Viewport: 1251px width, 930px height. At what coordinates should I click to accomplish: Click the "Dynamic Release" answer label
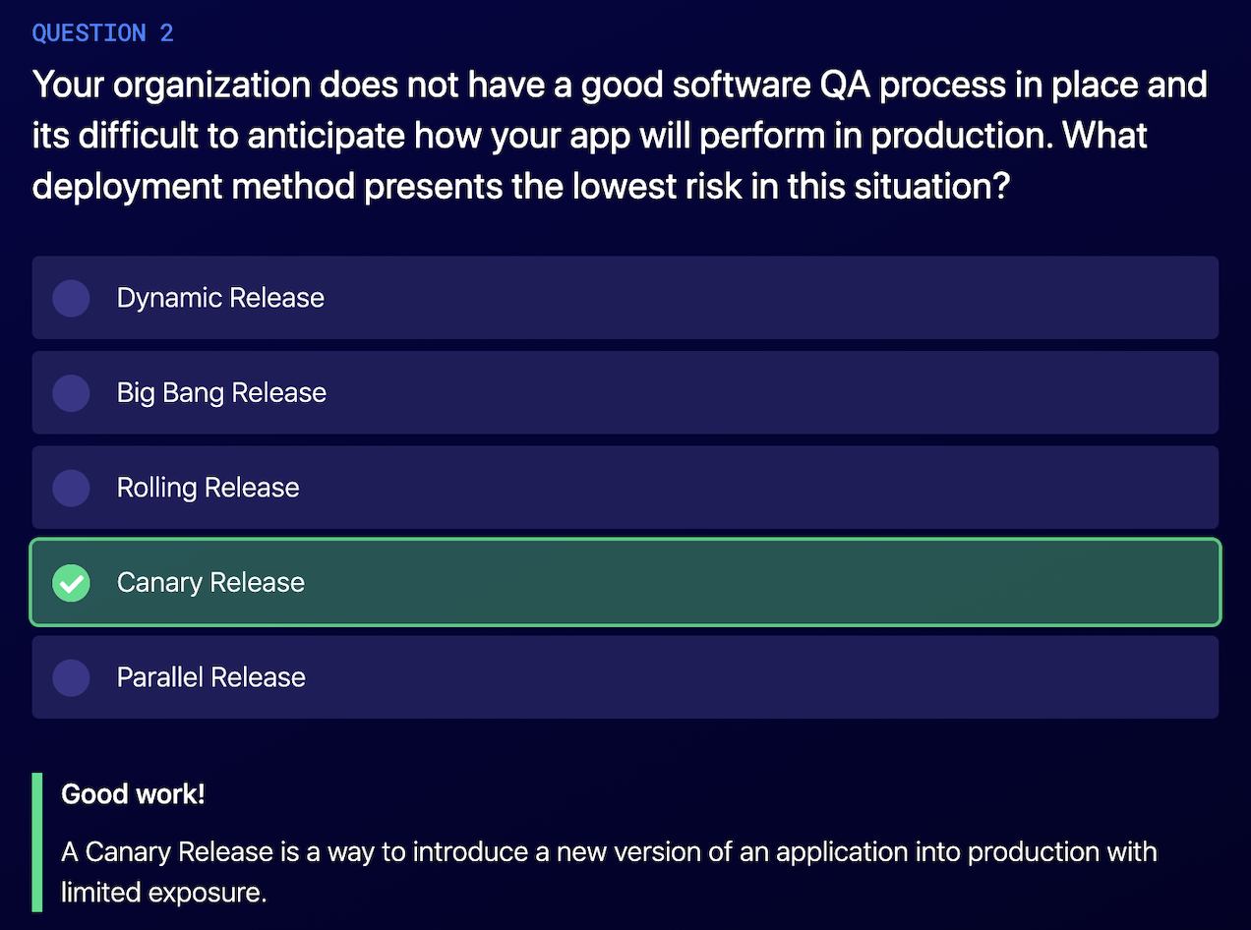(x=220, y=298)
